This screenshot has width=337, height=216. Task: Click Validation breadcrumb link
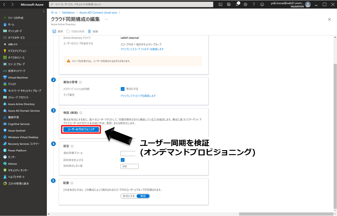point(68,13)
